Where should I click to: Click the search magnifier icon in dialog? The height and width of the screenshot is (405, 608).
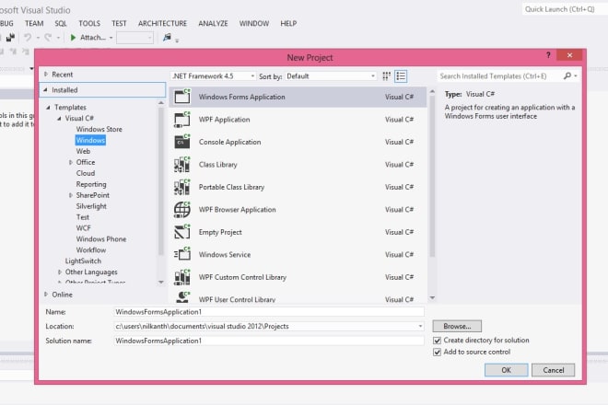pyautogui.click(x=567, y=76)
